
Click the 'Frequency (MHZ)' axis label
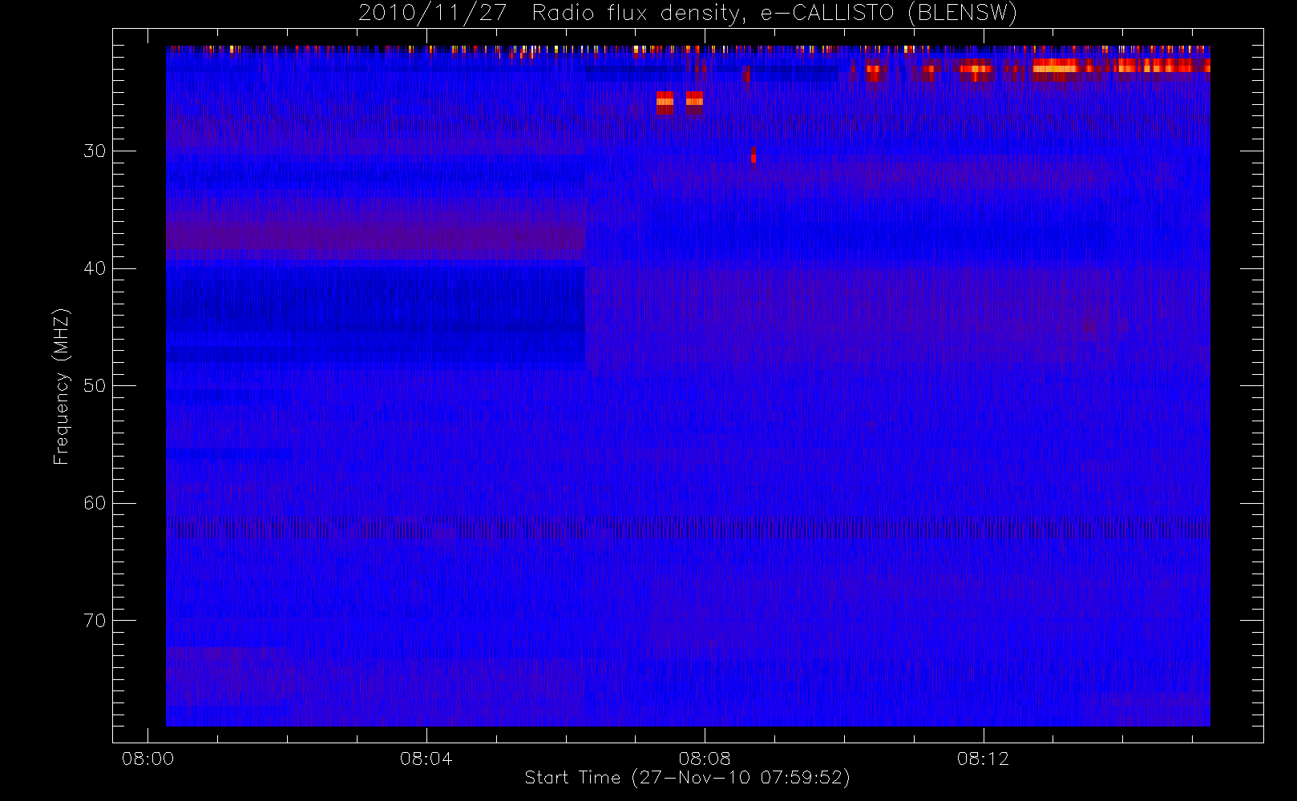pos(61,386)
